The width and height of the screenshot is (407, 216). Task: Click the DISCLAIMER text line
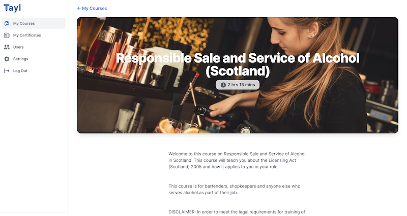click(x=237, y=212)
